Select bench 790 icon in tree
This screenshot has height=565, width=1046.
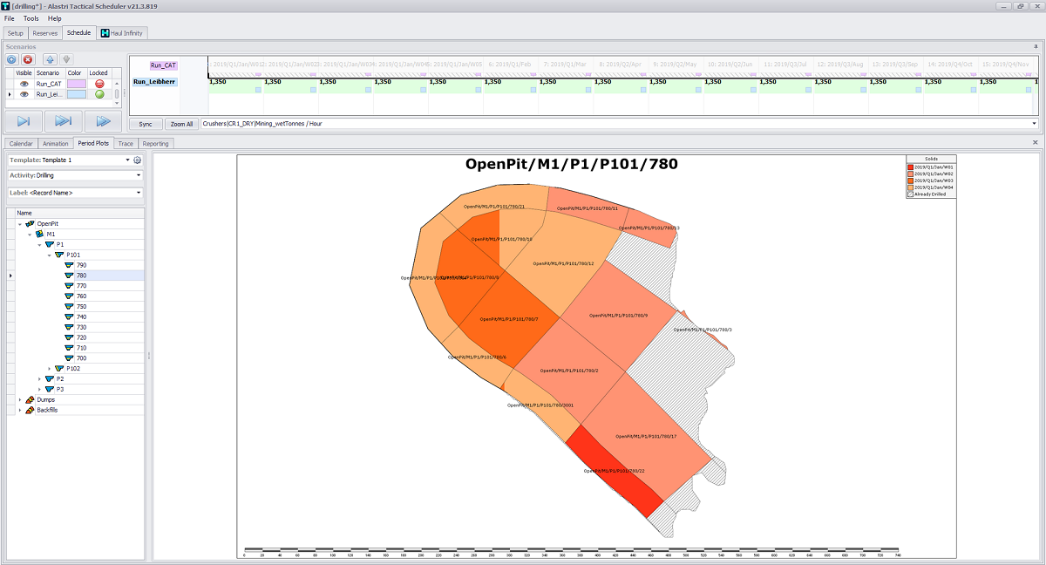[x=69, y=265]
